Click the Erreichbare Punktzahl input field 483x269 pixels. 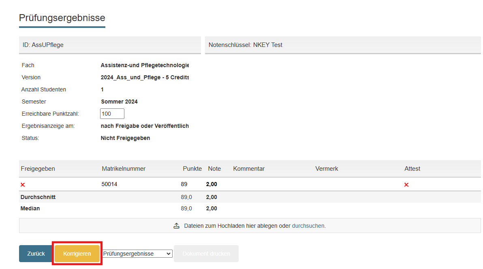(112, 114)
